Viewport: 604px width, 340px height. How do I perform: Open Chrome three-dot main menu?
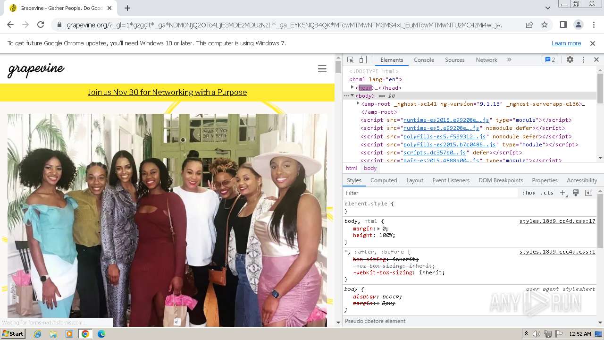pos(593,25)
